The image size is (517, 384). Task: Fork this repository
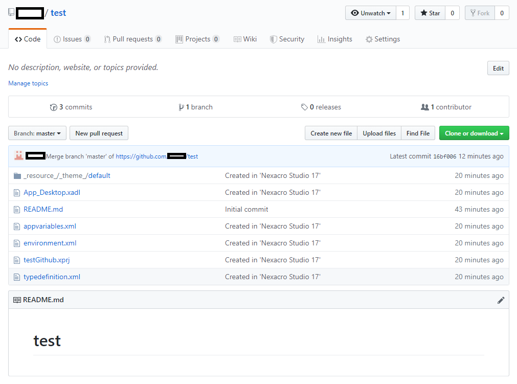(x=480, y=13)
